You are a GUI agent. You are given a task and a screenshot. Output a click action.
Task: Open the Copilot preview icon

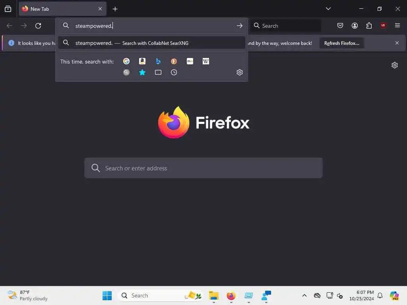[x=394, y=295]
